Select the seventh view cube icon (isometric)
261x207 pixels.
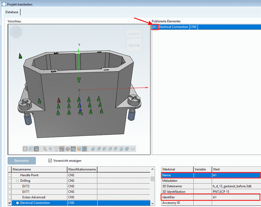coord(127,149)
